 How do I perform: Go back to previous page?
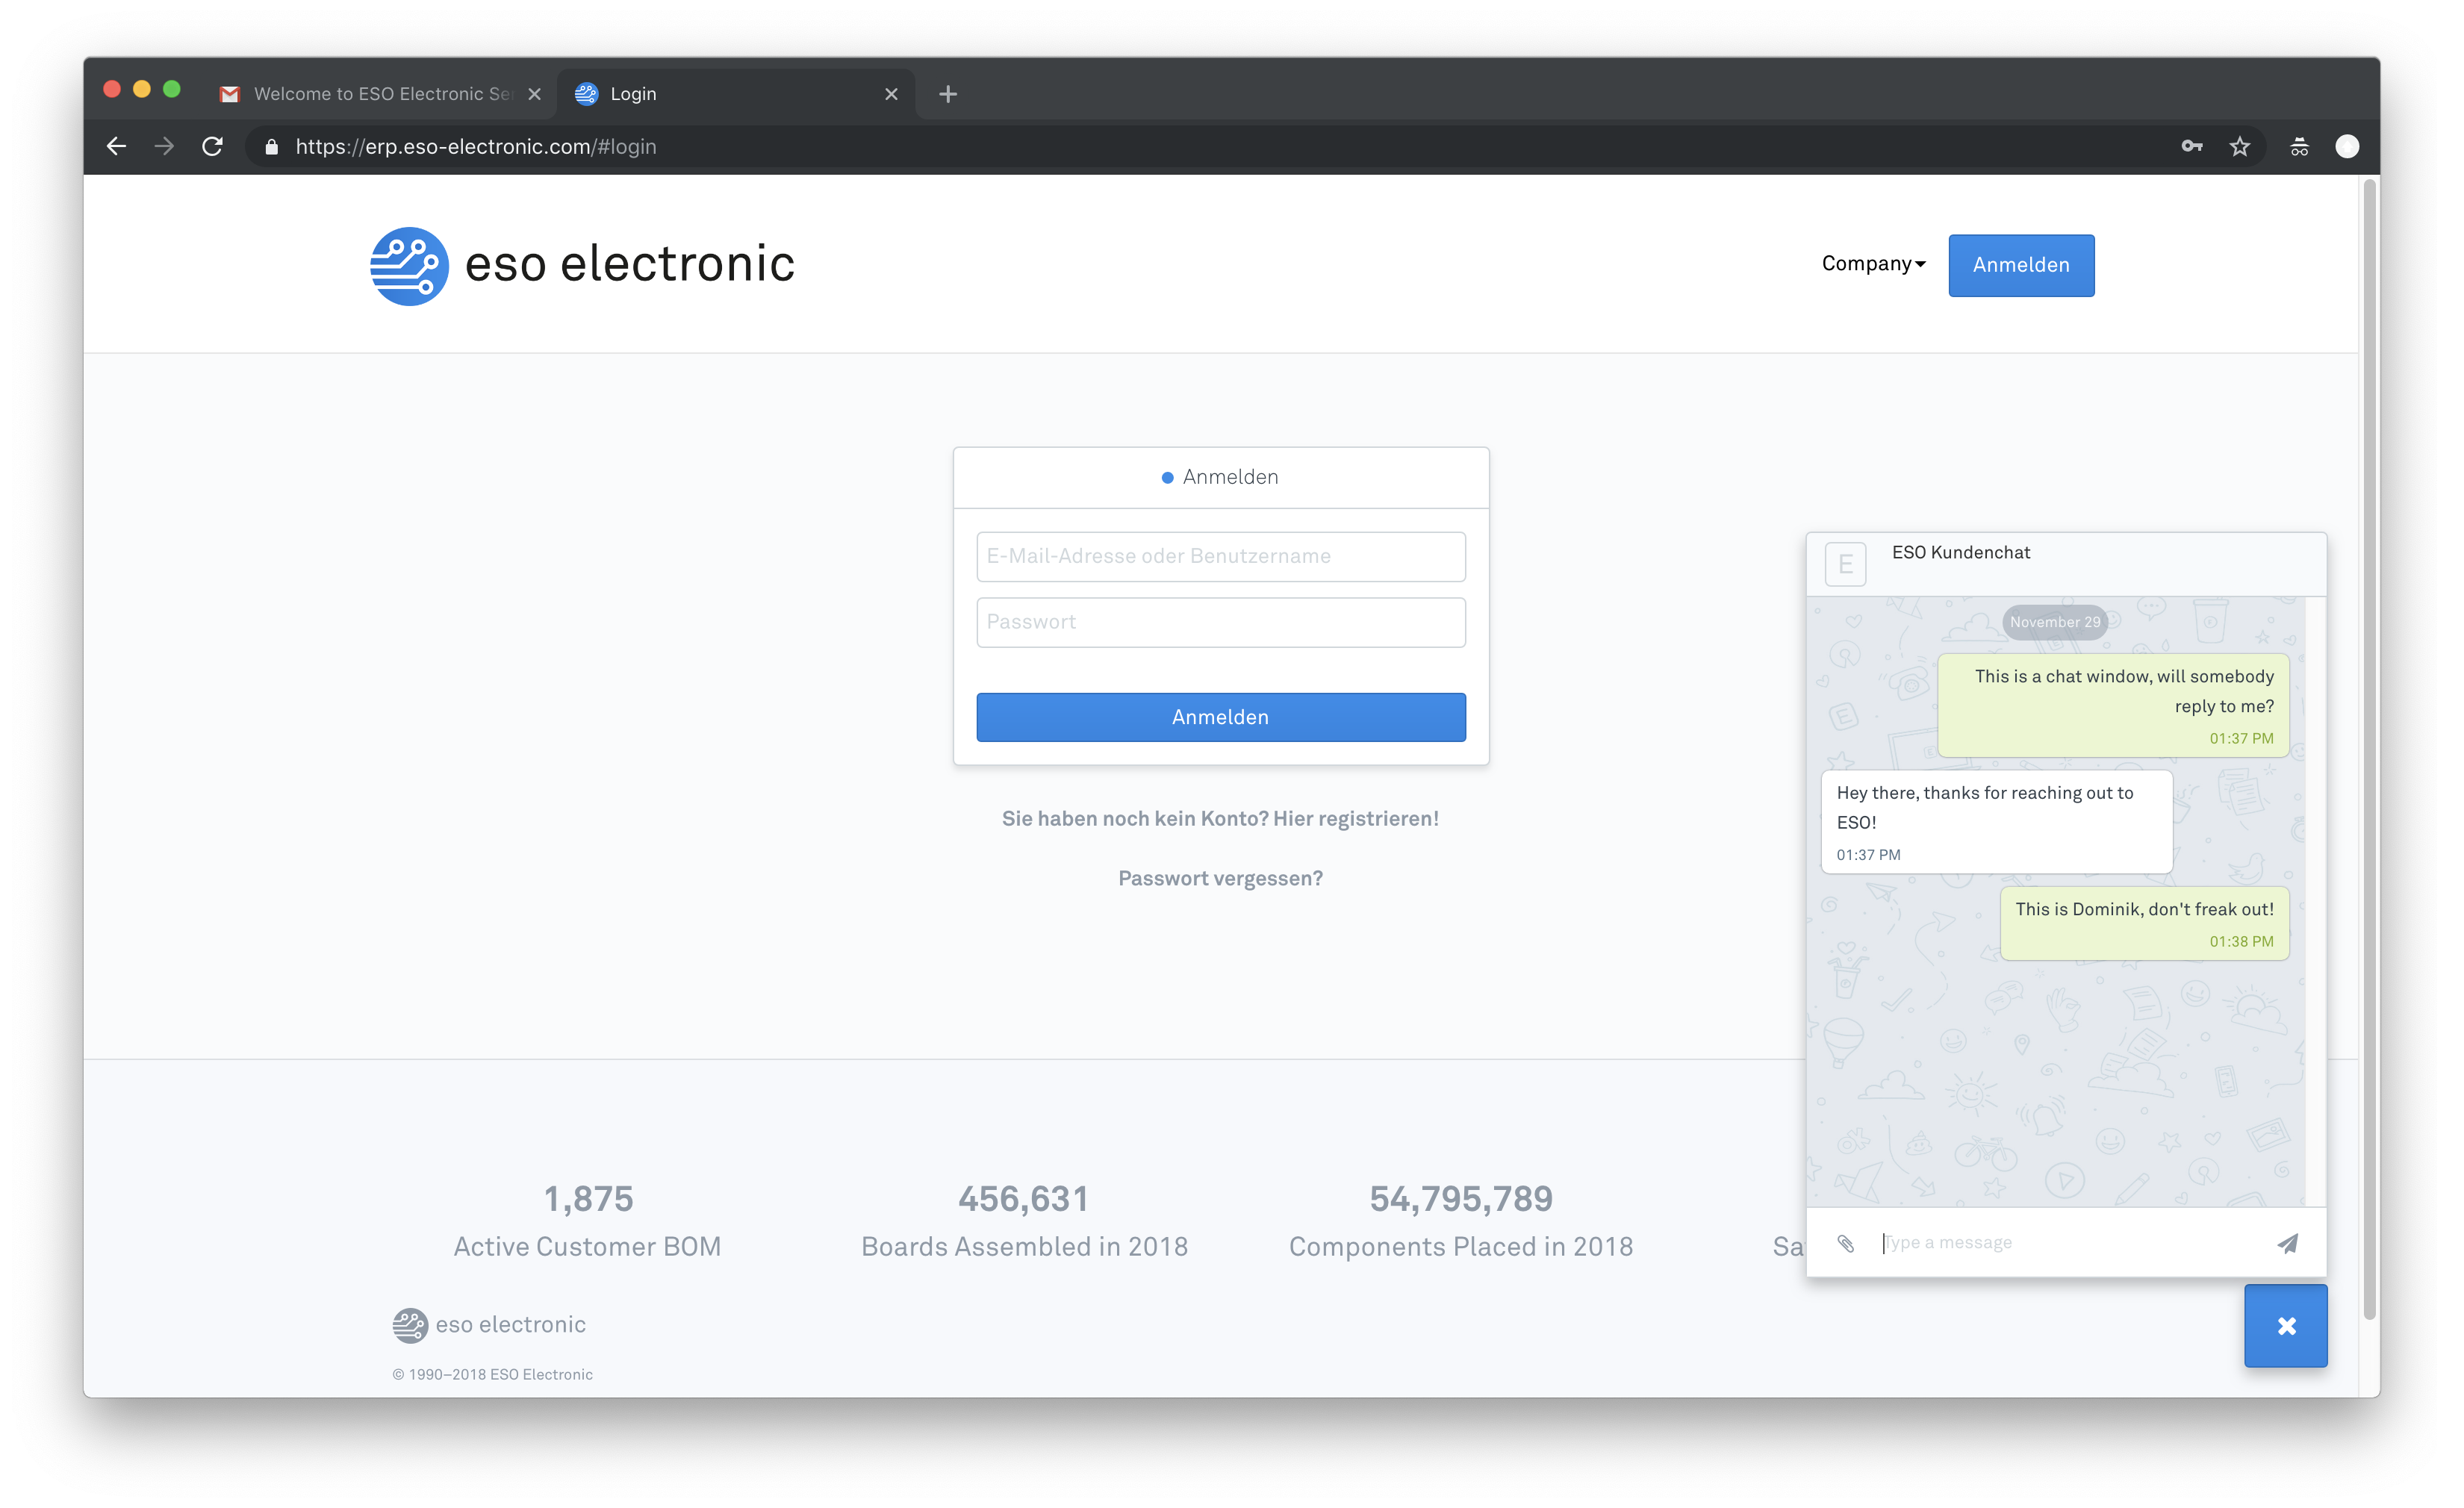[x=116, y=147]
